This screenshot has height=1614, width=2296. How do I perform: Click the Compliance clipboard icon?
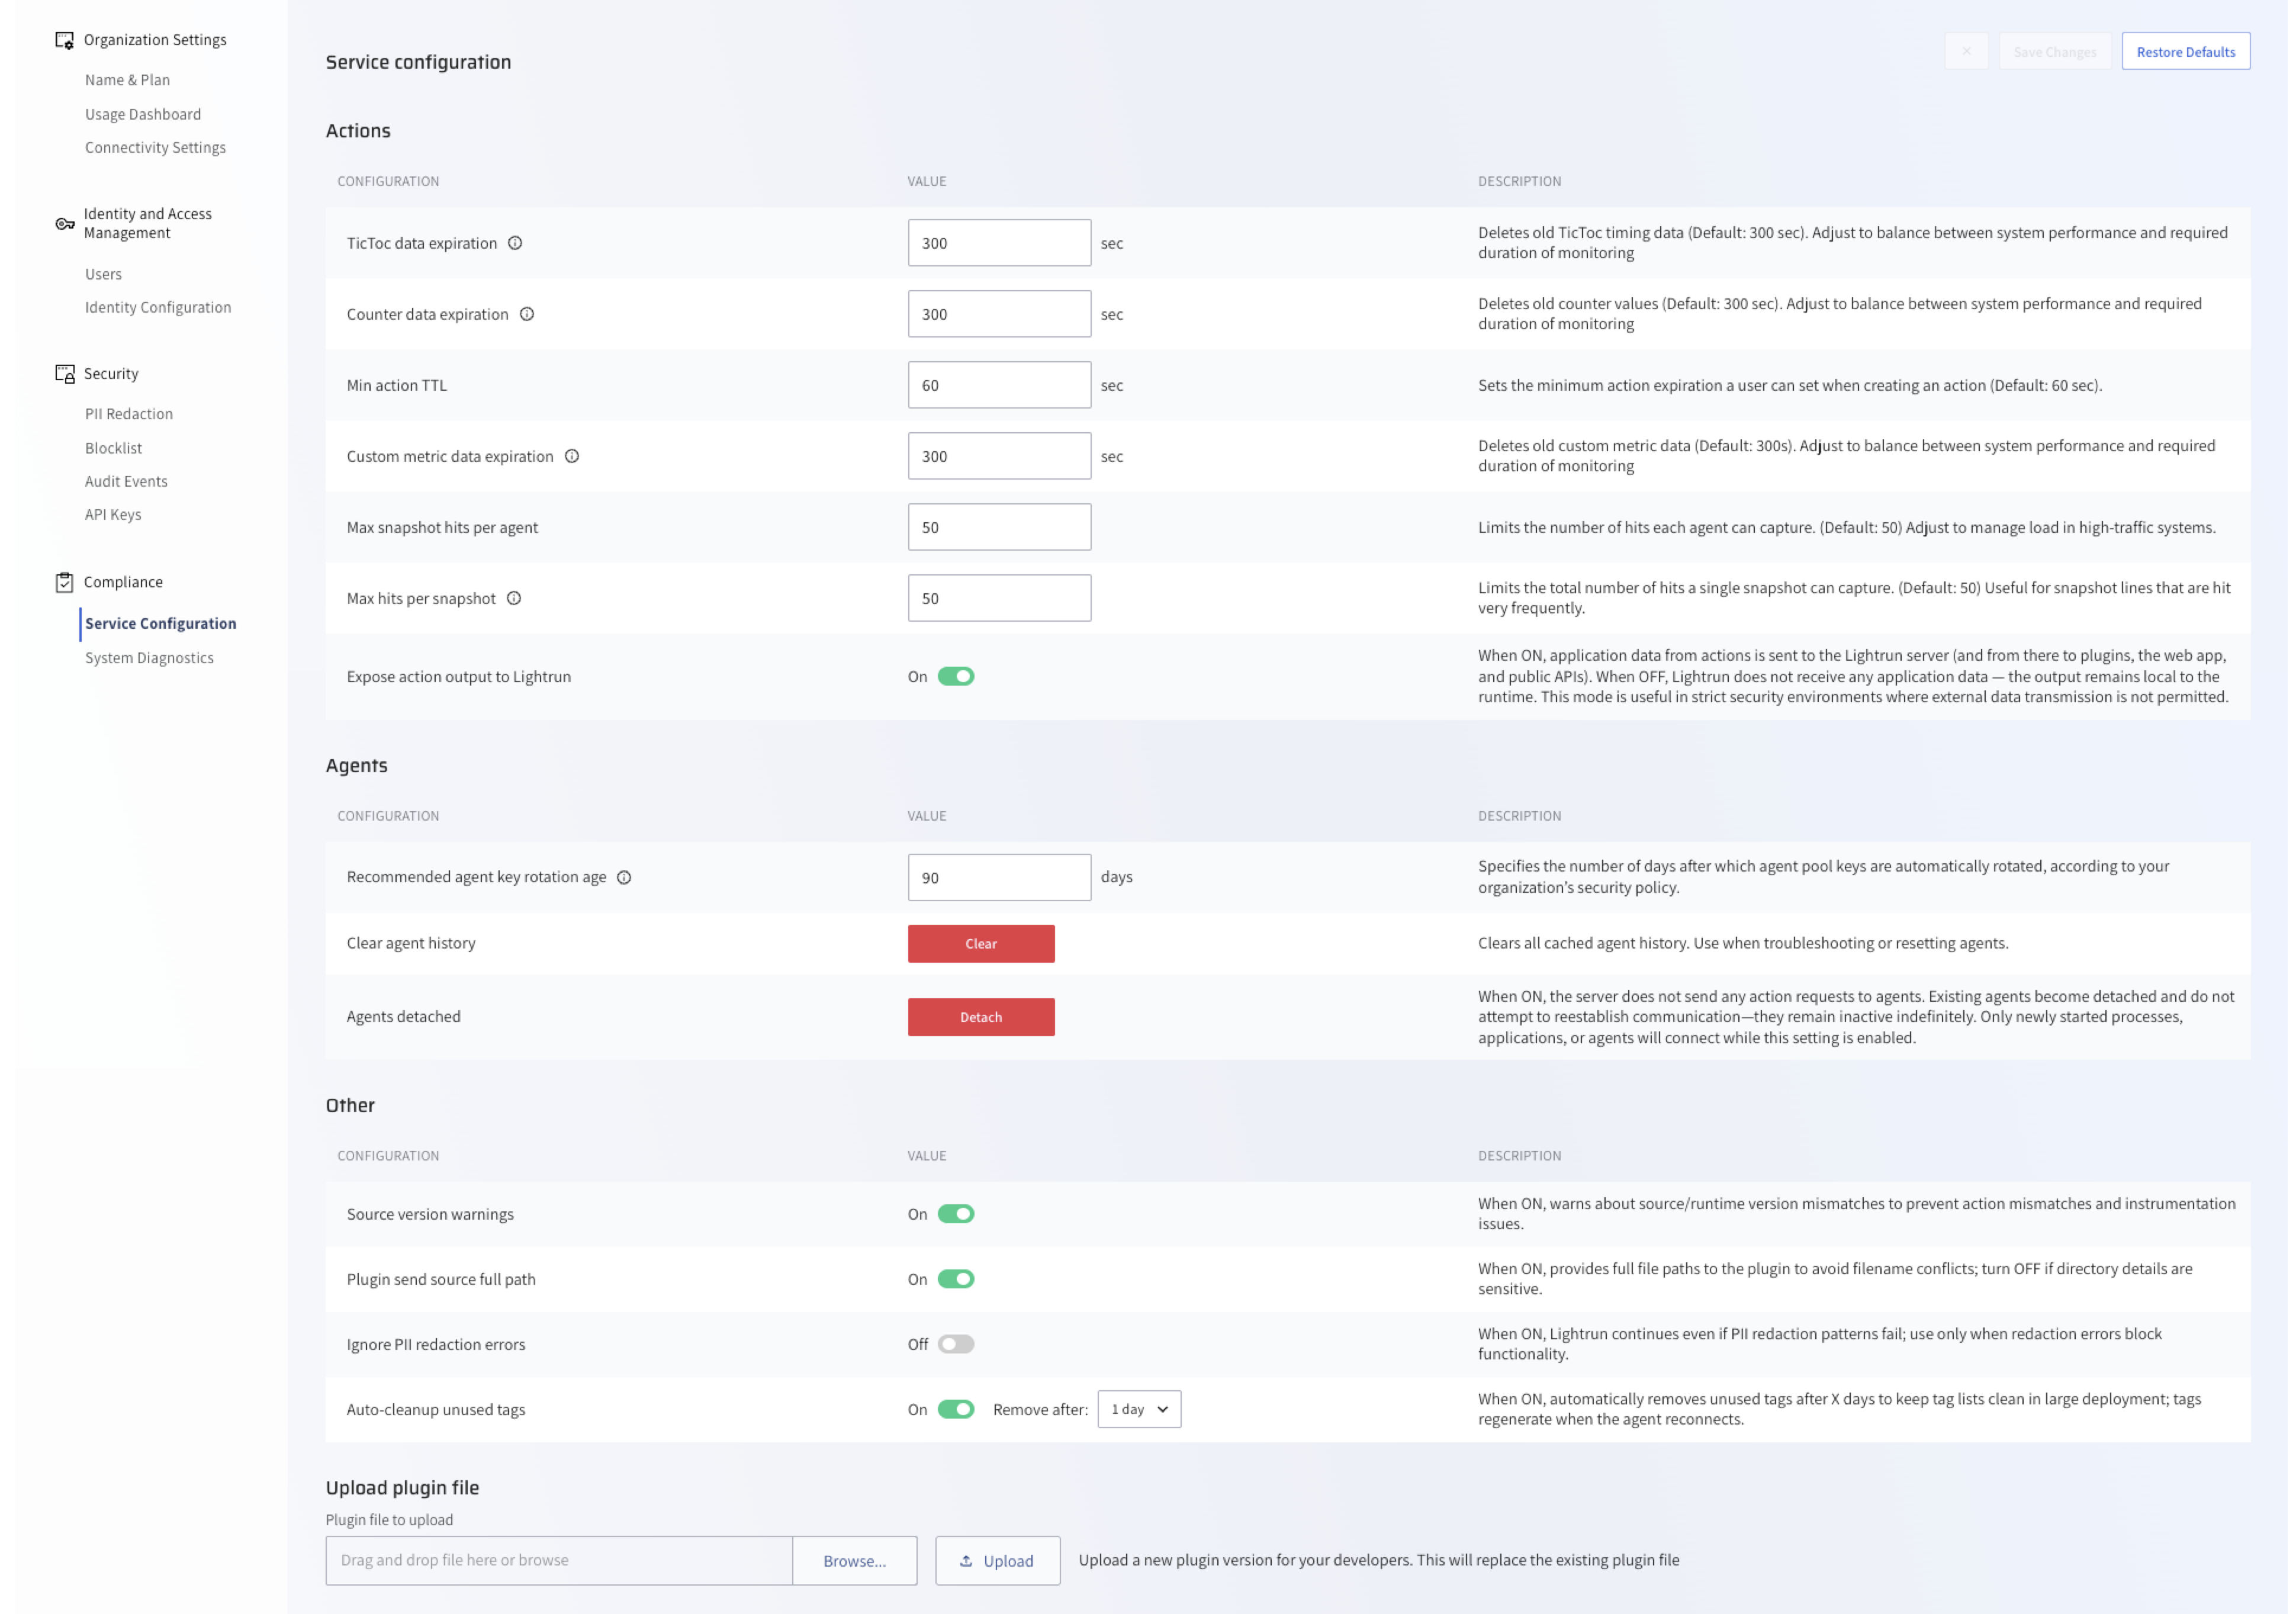(x=65, y=583)
